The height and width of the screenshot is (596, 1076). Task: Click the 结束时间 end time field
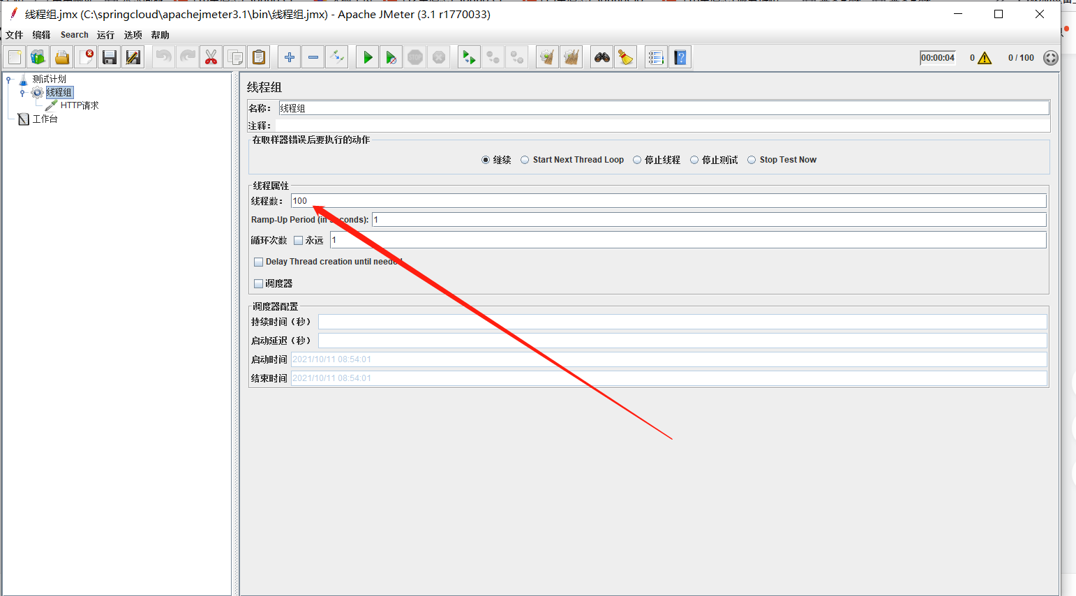668,378
